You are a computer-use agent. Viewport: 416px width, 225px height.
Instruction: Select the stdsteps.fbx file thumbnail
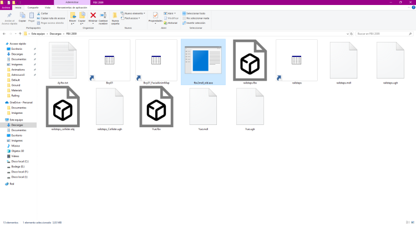[250, 59]
